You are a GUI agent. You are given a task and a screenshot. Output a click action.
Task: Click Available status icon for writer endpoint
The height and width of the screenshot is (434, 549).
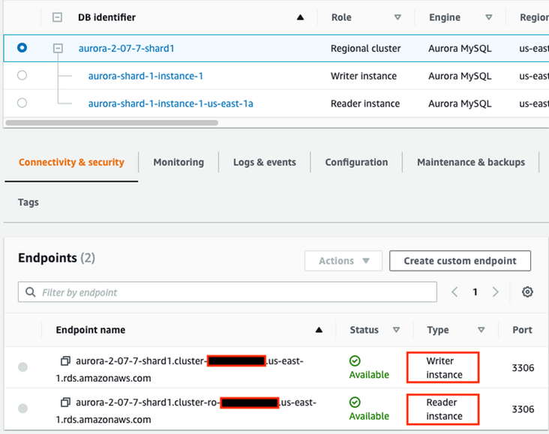[x=355, y=361]
